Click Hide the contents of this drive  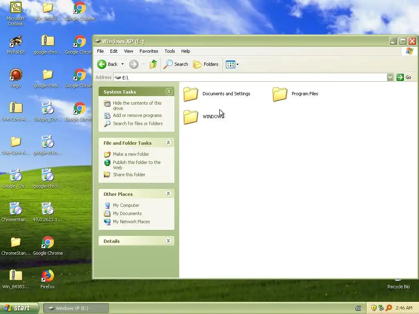pyautogui.click(x=137, y=106)
